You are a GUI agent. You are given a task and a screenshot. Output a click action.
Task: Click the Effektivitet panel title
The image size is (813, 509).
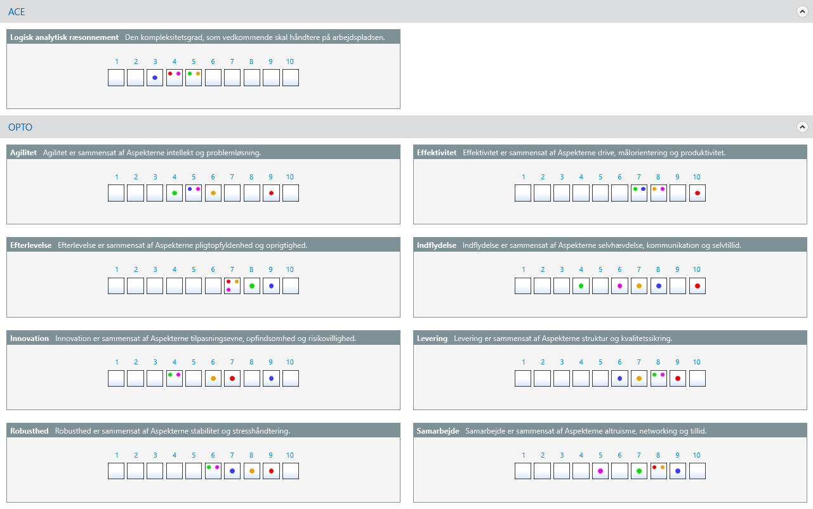pyautogui.click(x=437, y=153)
